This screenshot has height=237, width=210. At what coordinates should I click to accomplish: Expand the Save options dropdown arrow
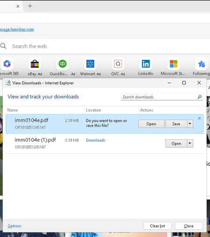coord(190,124)
